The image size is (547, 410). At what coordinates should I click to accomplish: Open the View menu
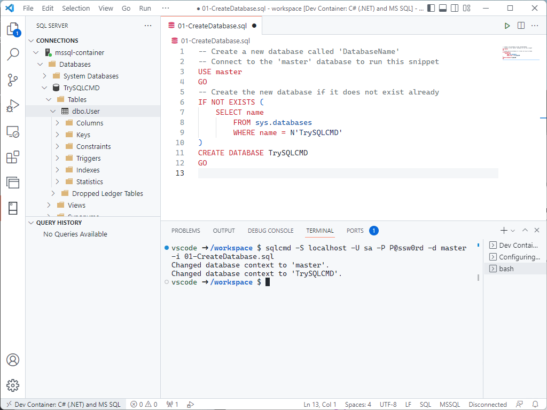click(106, 8)
